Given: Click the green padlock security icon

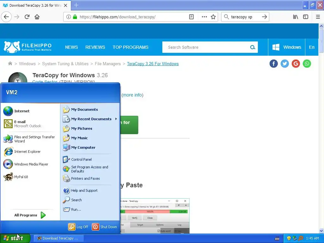Looking at the screenshot, I should [x=75, y=17].
